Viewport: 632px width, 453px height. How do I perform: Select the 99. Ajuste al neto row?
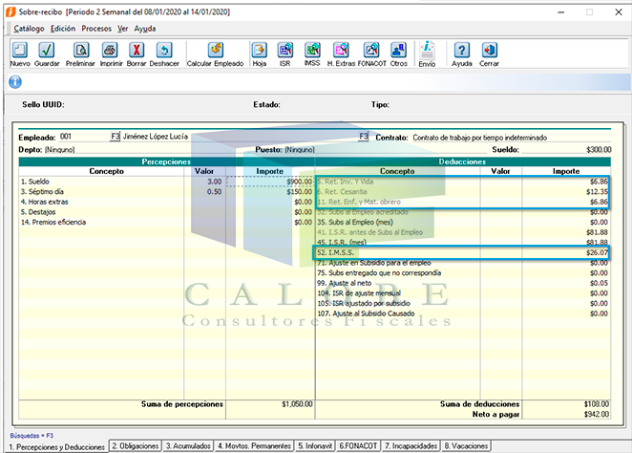463,283
